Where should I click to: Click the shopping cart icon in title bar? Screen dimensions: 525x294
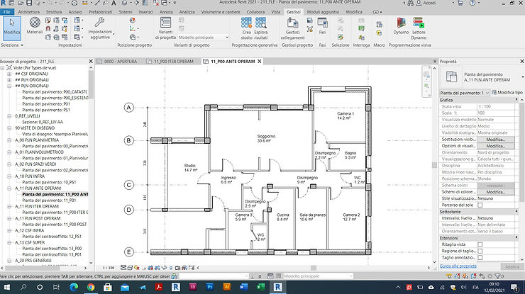(x=460, y=3)
